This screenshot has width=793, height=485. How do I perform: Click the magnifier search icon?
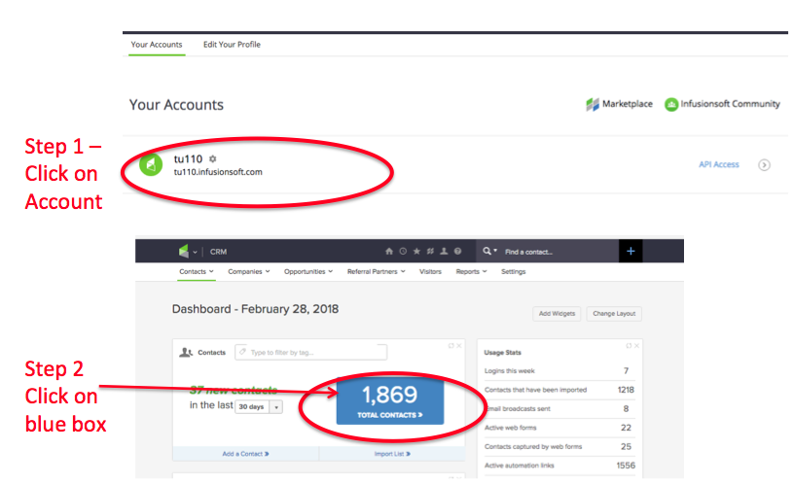pyautogui.click(x=487, y=251)
